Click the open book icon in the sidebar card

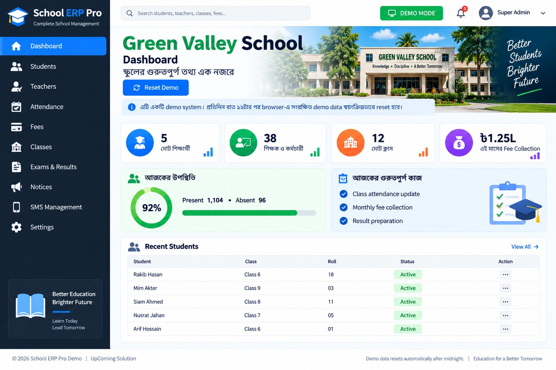(x=30, y=306)
